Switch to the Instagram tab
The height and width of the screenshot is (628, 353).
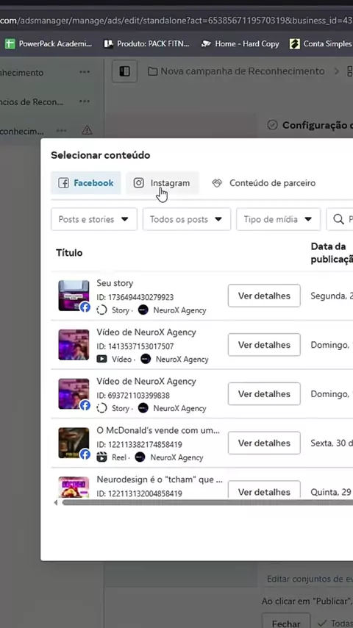tap(162, 183)
